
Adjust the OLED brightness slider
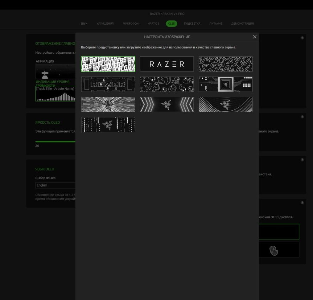tap(55, 142)
